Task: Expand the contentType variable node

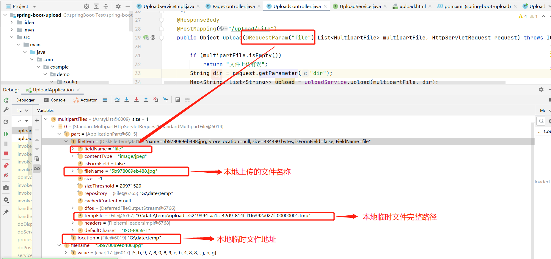Action: click(x=73, y=156)
